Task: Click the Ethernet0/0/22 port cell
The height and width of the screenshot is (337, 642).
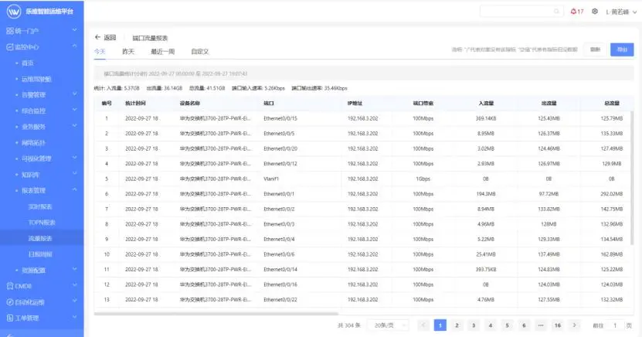Action: point(280,300)
